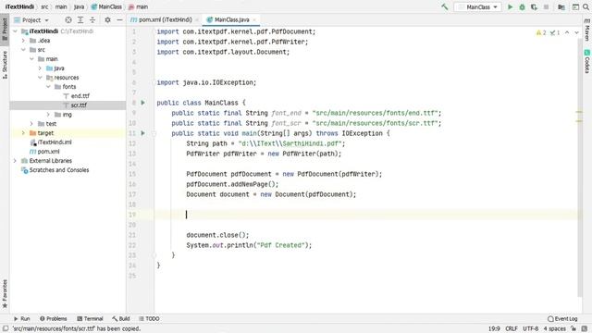592x333 pixels.
Task: Build project with hammer icon
Action: tap(445, 6)
